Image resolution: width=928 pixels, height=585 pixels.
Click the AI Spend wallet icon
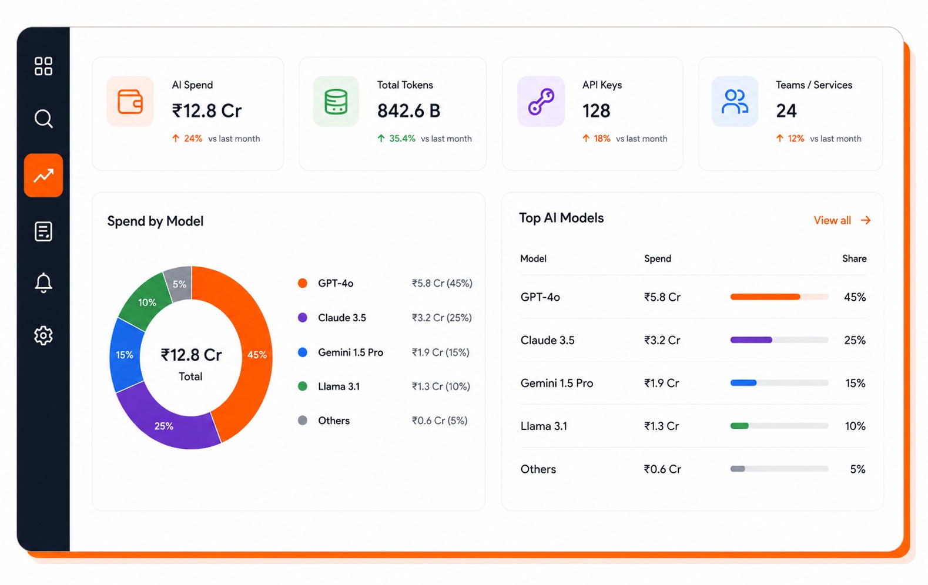pyautogui.click(x=130, y=101)
